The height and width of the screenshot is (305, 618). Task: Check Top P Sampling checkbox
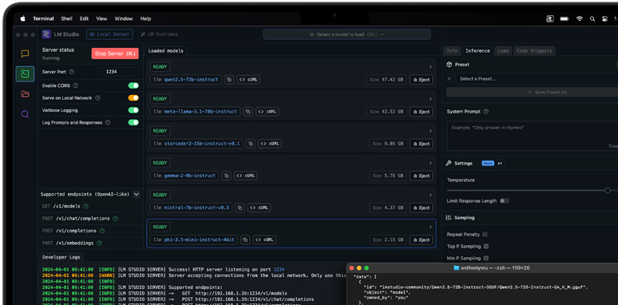tap(486, 246)
